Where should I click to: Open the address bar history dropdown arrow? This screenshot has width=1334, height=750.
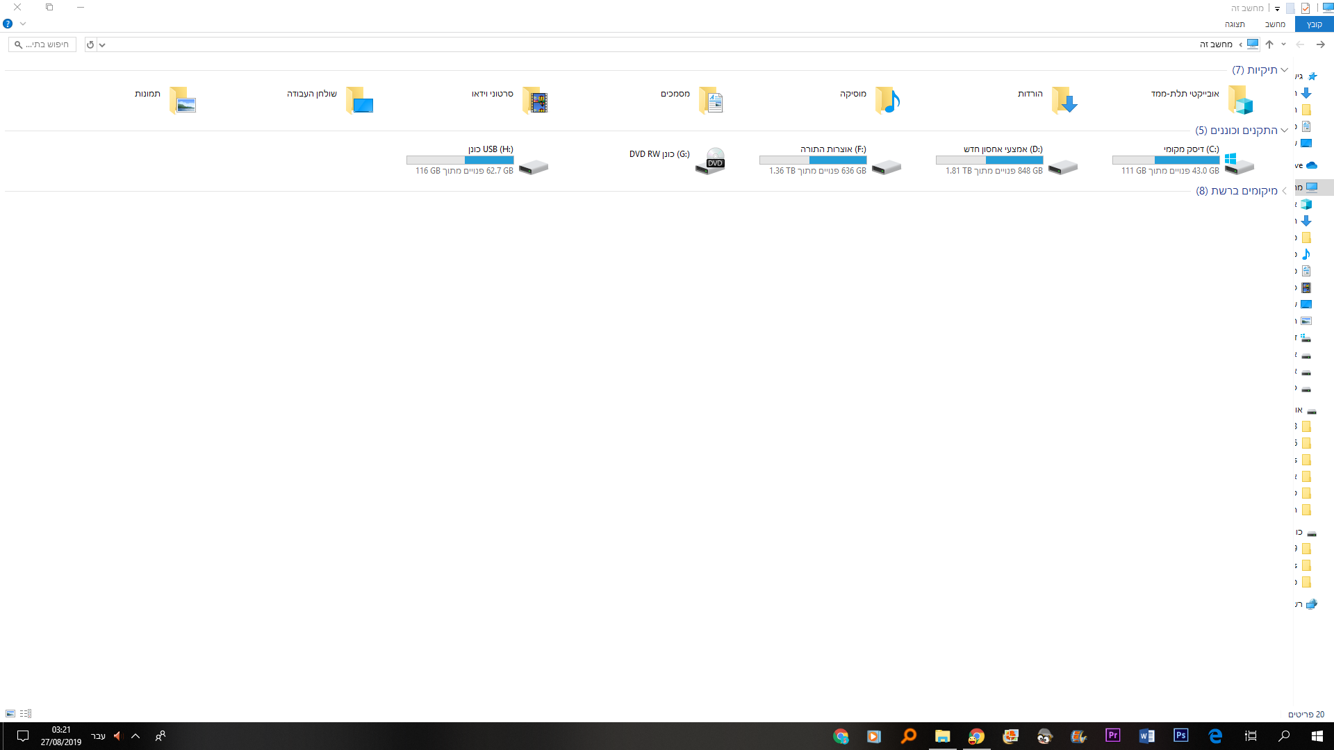(x=102, y=44)
